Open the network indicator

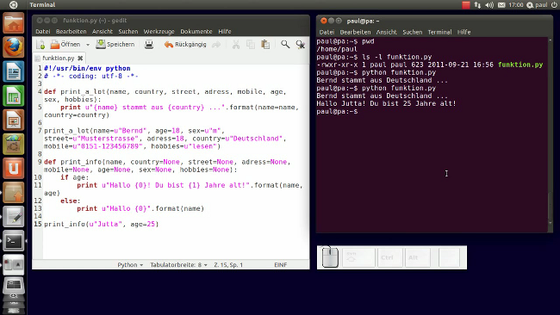tap(477, 4)
